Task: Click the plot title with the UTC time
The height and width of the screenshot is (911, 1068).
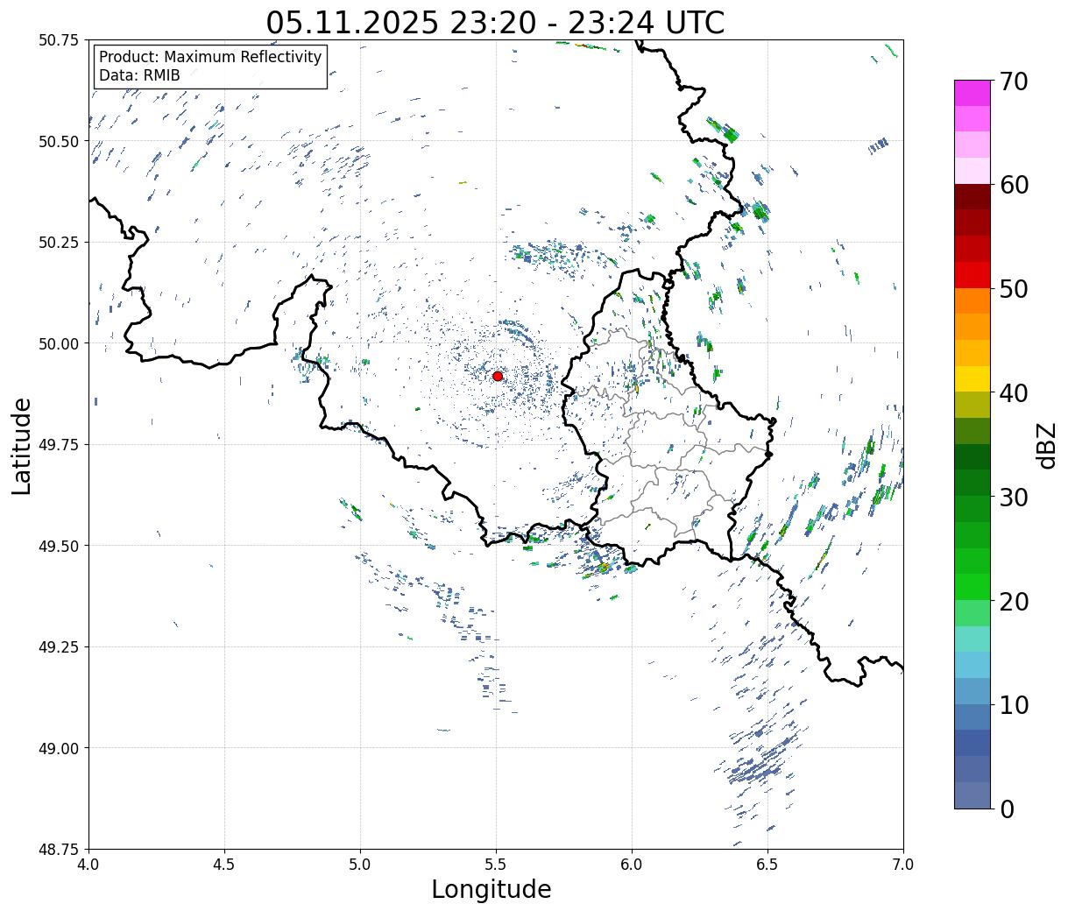Action: point(495,22)
